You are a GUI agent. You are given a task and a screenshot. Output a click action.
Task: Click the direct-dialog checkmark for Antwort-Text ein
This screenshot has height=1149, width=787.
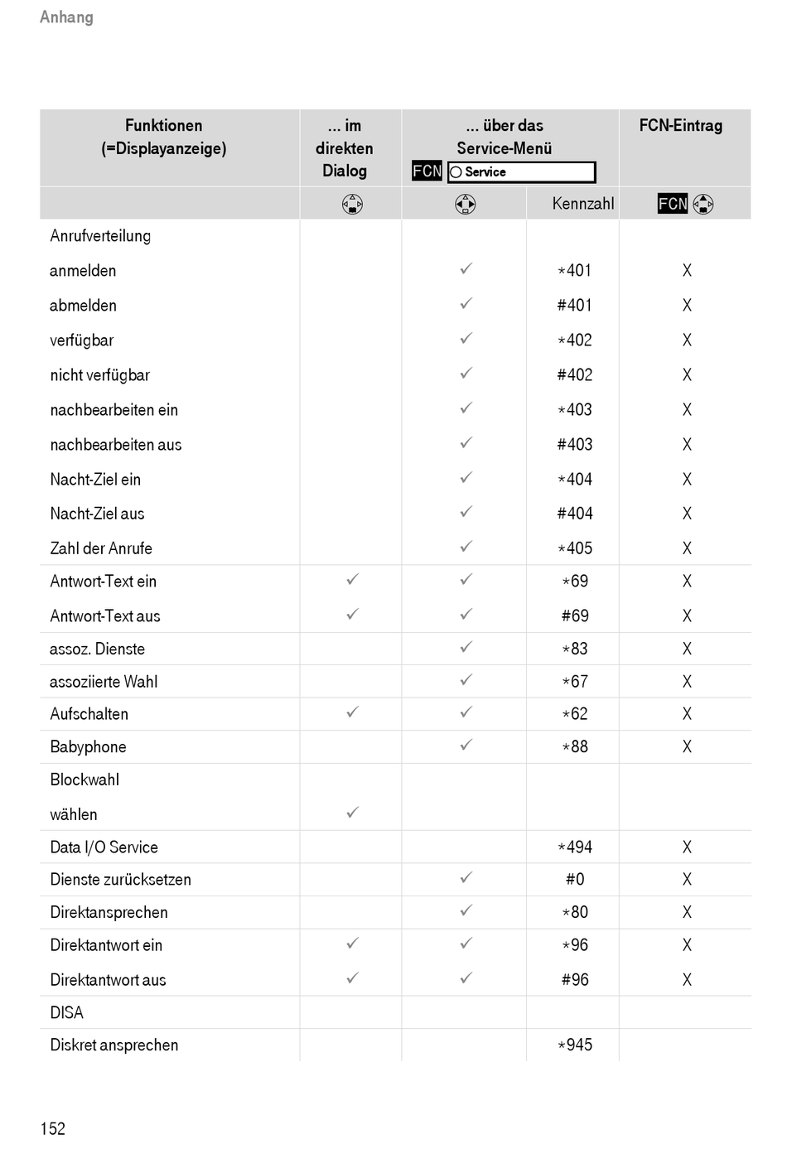pos(353,579)
